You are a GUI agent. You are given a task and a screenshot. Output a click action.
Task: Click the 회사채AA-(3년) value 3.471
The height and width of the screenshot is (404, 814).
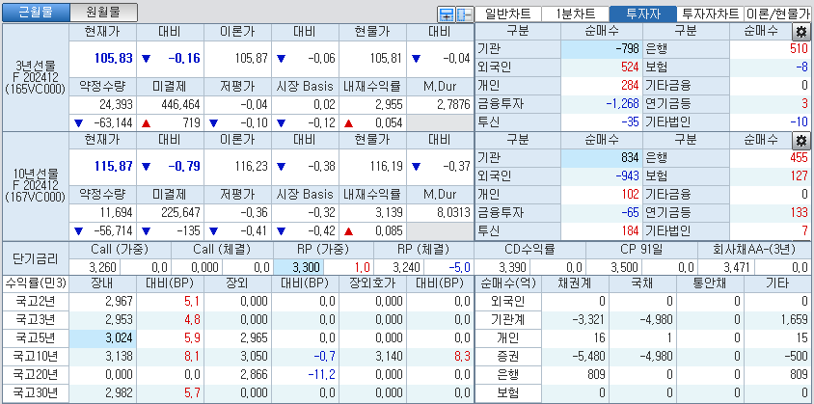[725, 267]
